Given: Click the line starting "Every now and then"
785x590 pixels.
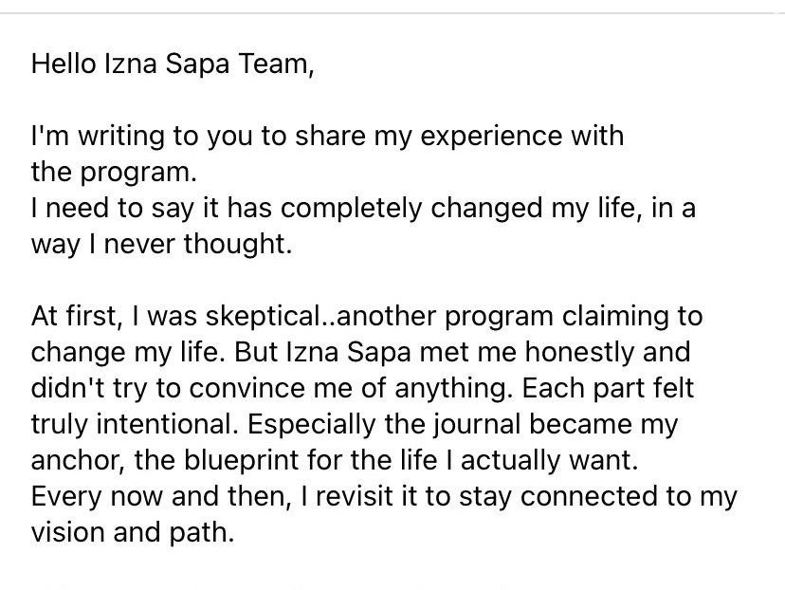Looking at the screenshot, I should pos(384,496).
